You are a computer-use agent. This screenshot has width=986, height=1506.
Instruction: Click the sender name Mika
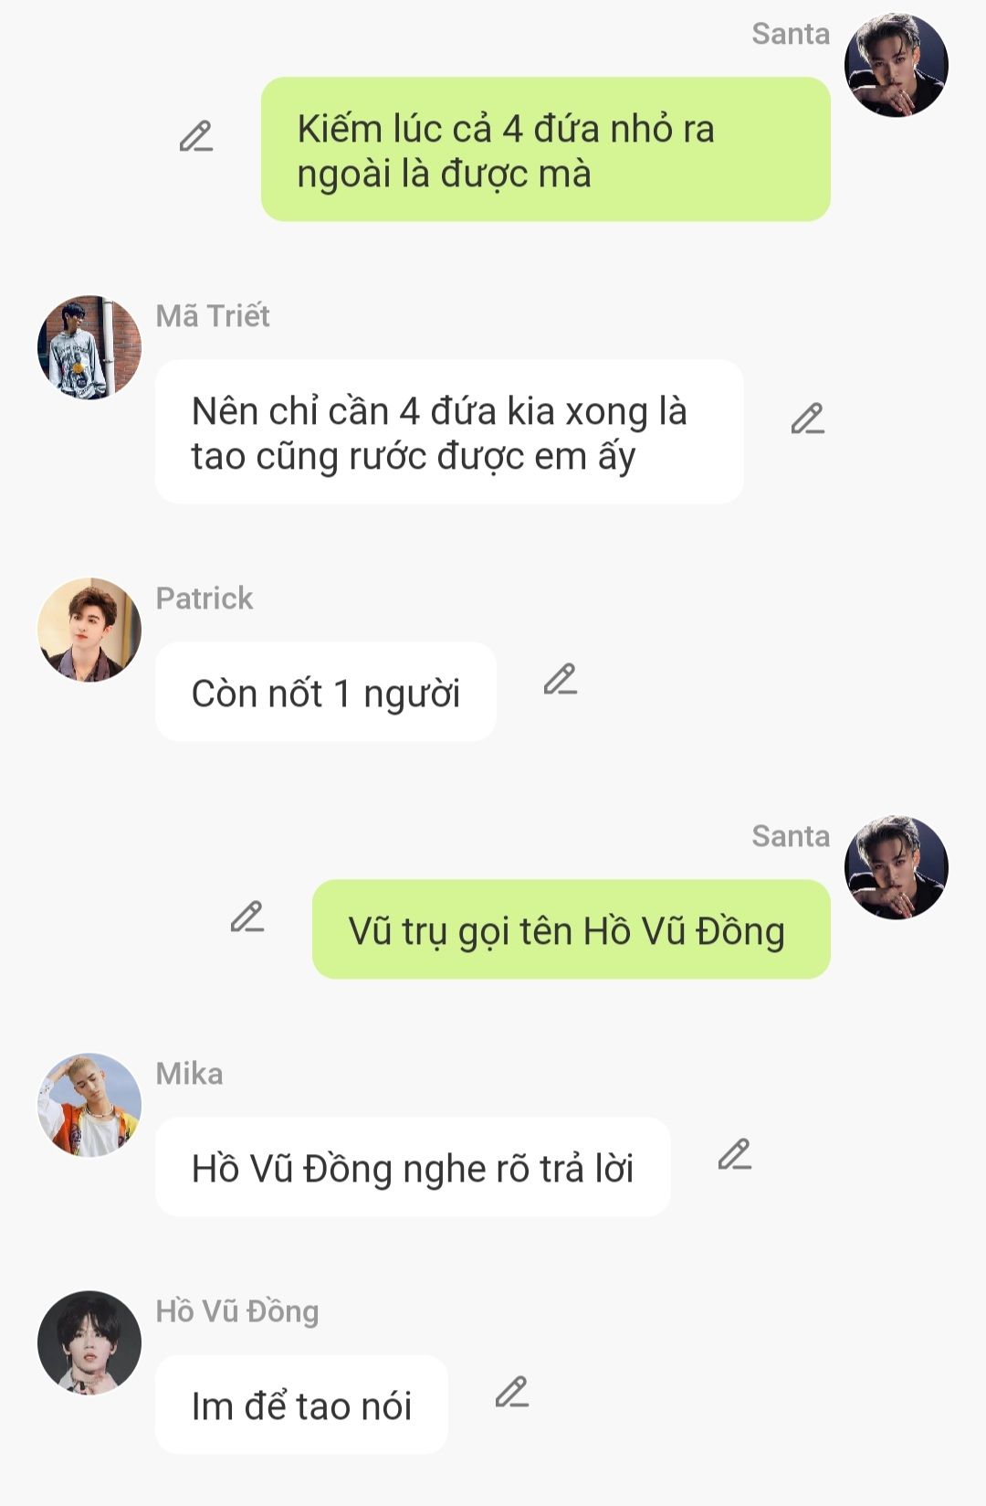[189, 1074]
